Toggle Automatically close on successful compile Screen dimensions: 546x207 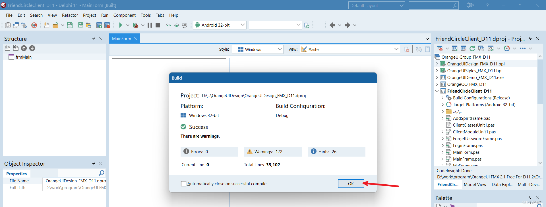point(184,184)
